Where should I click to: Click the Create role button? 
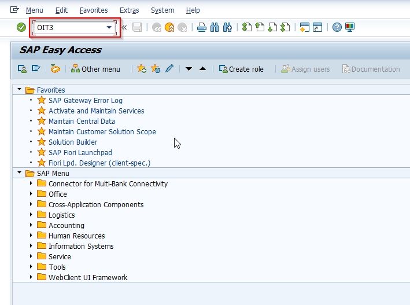pos(241,69)
